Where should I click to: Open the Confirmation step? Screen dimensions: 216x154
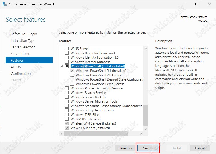pos(21,74)
